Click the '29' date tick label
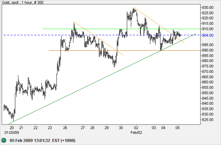The height and width of the screenshot is (145, 221). (x=107, y=128)
